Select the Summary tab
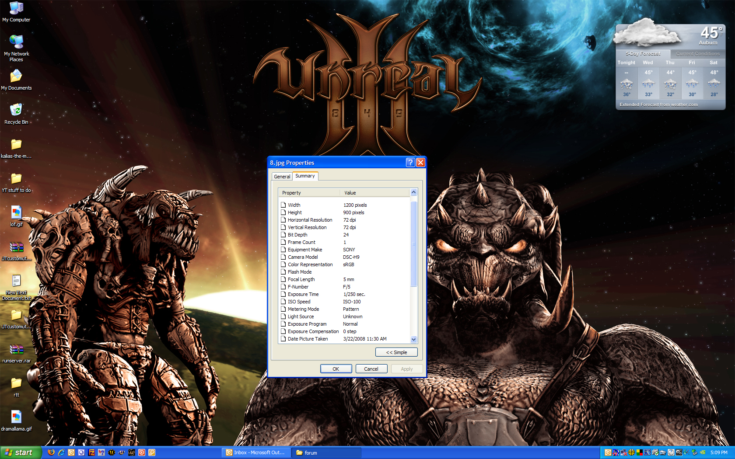The width and height of the screenshot is (735, 459). [x=305, y=176]
